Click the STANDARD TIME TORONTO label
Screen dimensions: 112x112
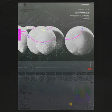27,10
